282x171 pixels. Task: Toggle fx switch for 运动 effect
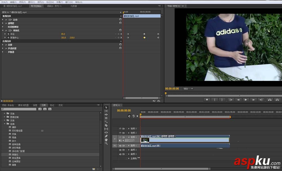pyautogui.click(x=6, y=20)
